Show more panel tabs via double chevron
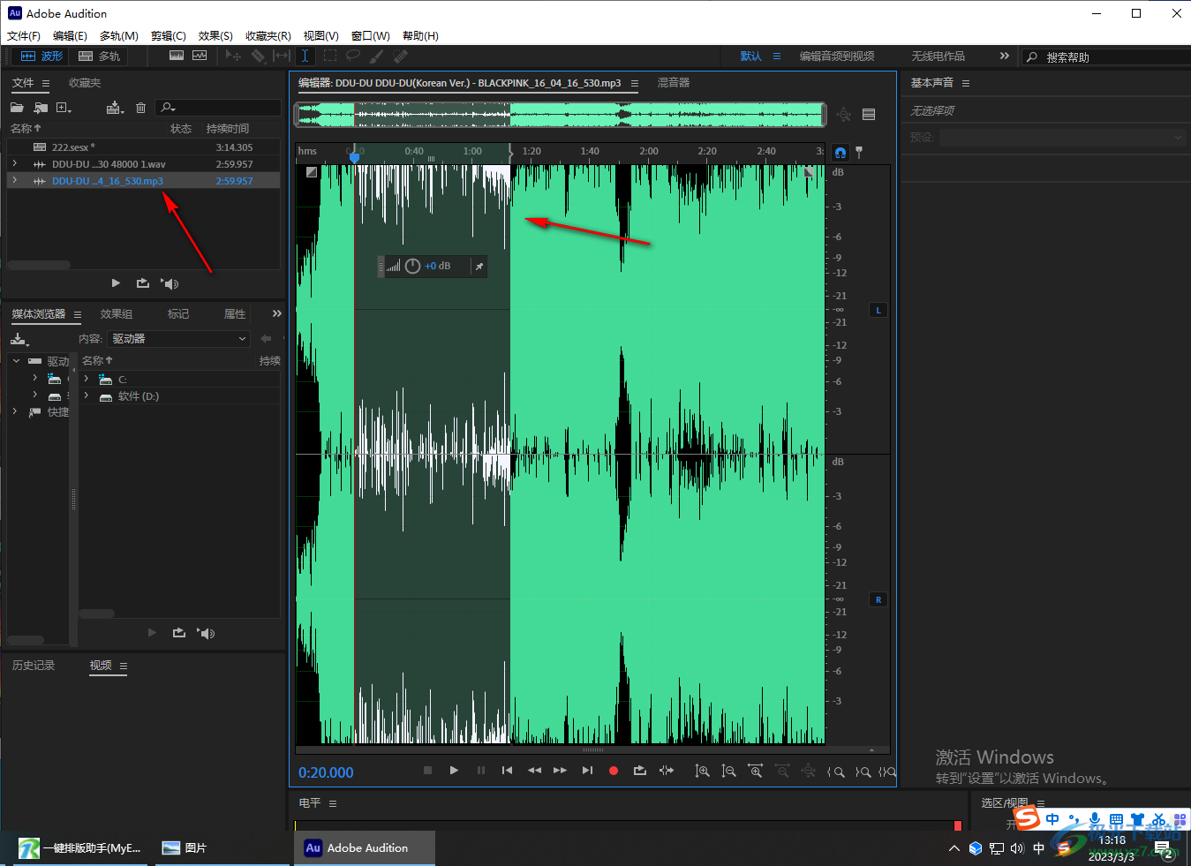 pos(277,313)
